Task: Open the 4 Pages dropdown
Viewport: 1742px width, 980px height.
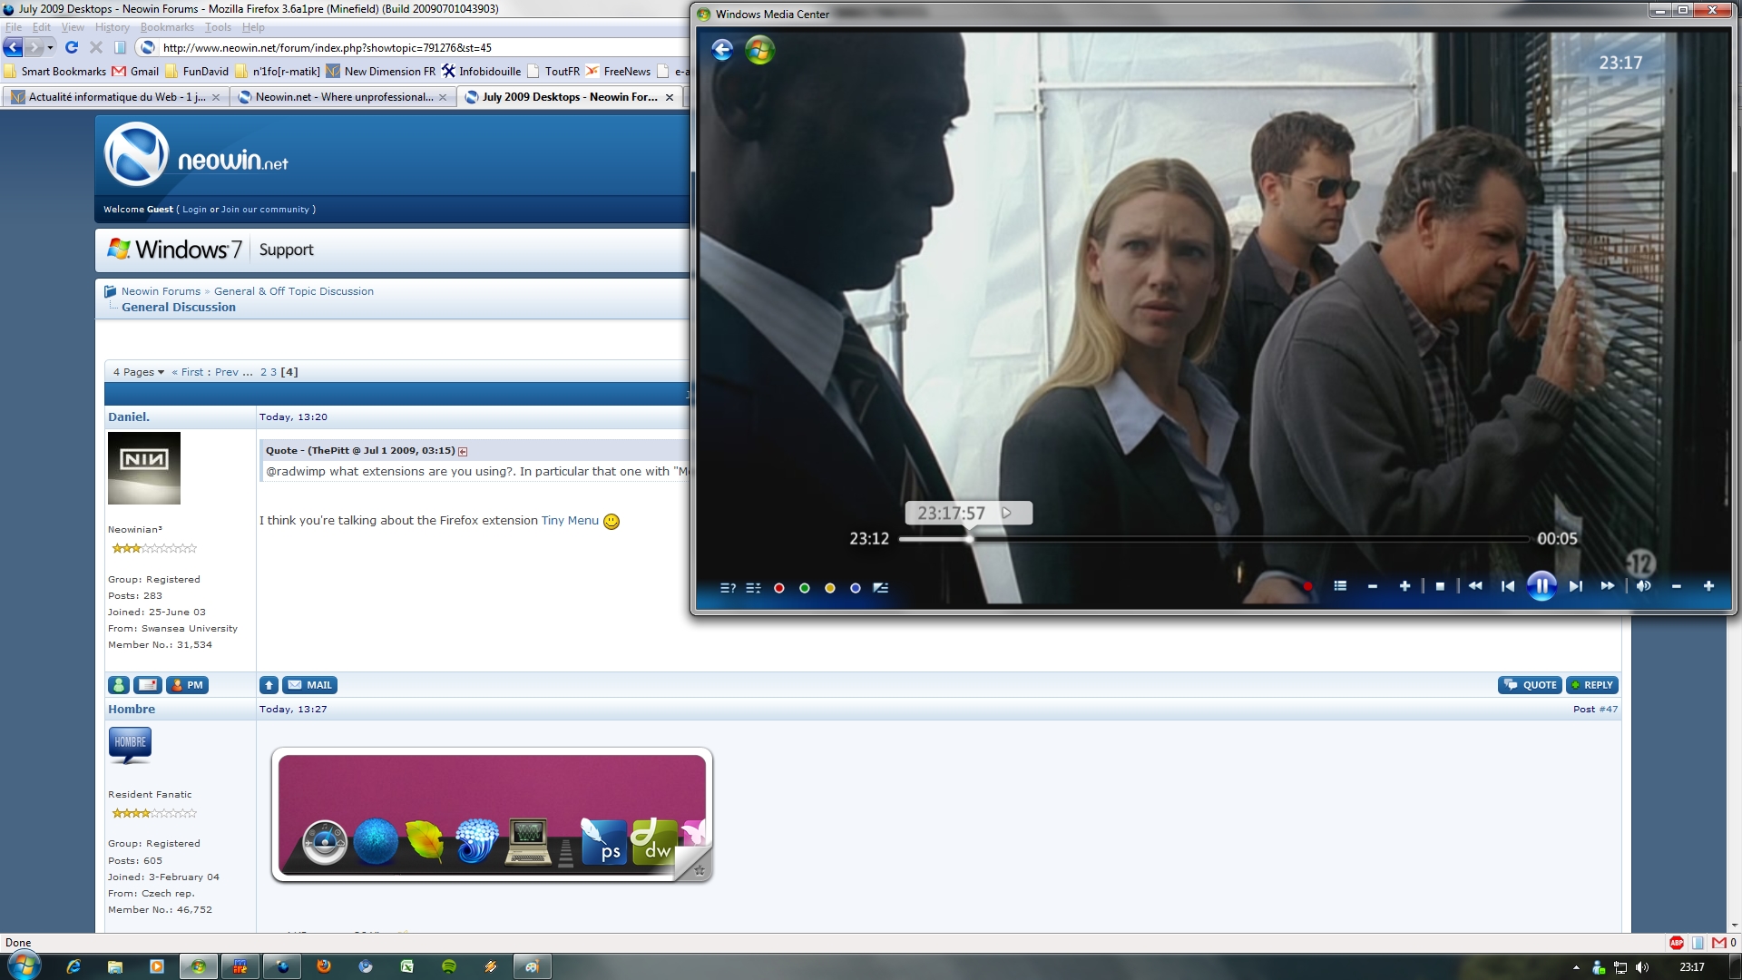Action: tap(139, 372)
